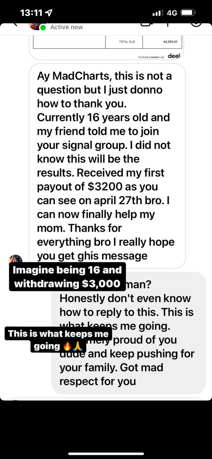This screenshot has width=212, height=459.
Task: Tap the home indicator bar at bottom
Action: pyautogui.click(x=106, y=454)
